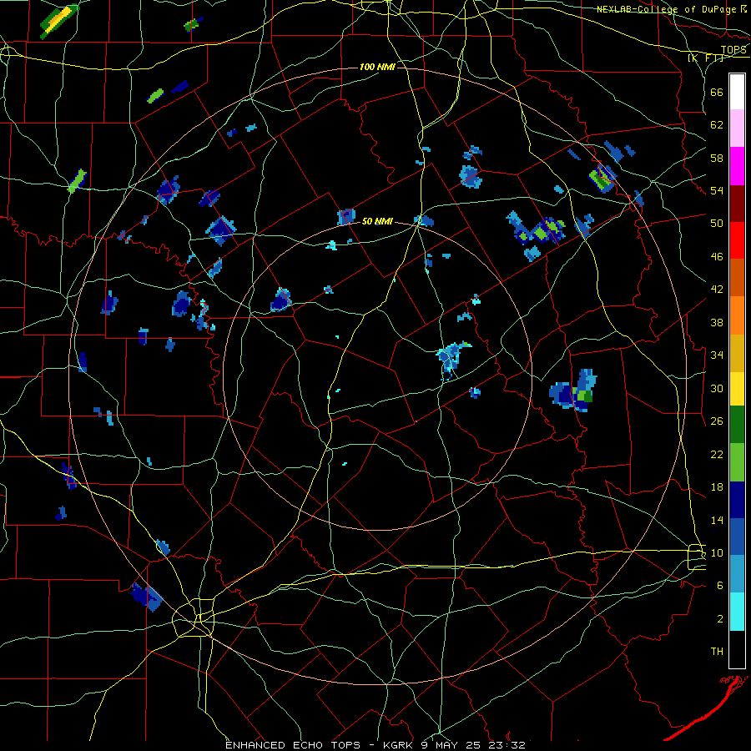Click the legend value 66
Viewport: 751px width, 751px height.
[717, 92]
